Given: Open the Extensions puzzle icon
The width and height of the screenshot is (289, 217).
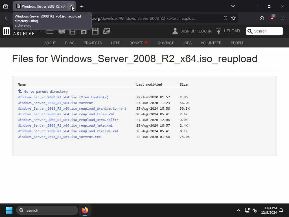Looking at the screenshot, I should click(x=262, y=18).
